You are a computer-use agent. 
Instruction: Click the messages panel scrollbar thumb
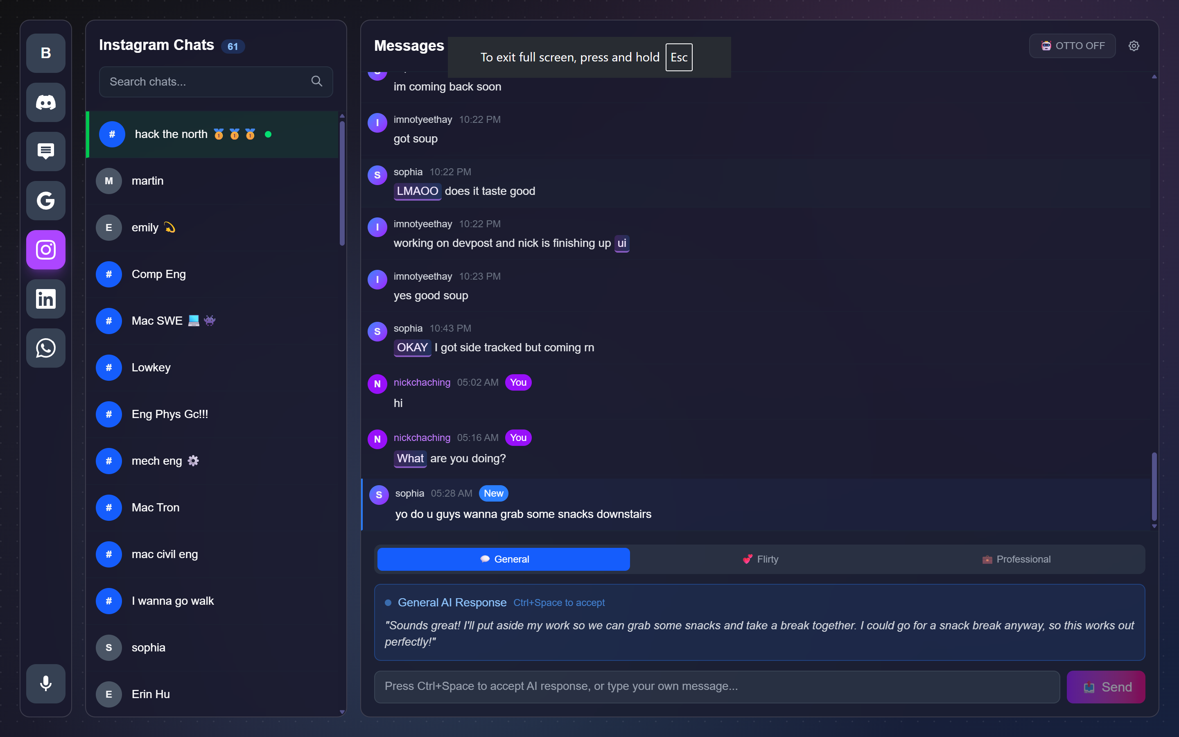point(1154,486)
